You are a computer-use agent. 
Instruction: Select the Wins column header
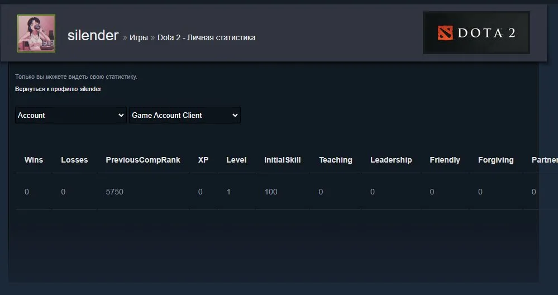34,160
